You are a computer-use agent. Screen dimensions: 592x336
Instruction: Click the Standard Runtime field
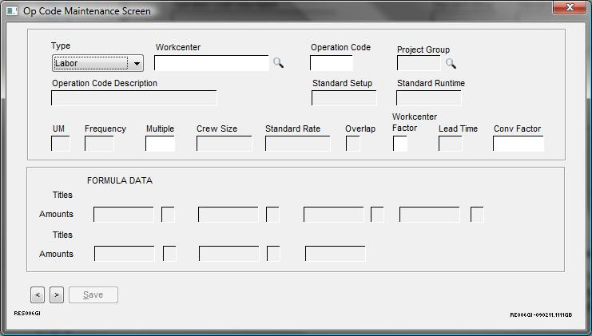(429, 98)
